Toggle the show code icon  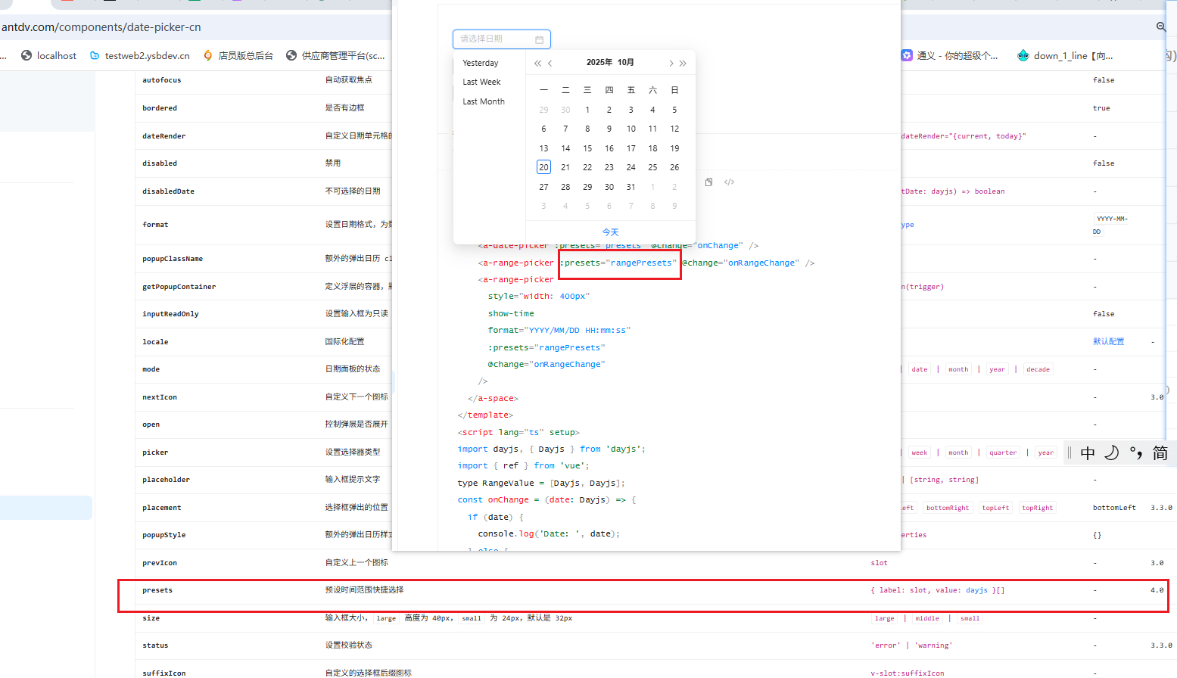click(x=729, y=182)
